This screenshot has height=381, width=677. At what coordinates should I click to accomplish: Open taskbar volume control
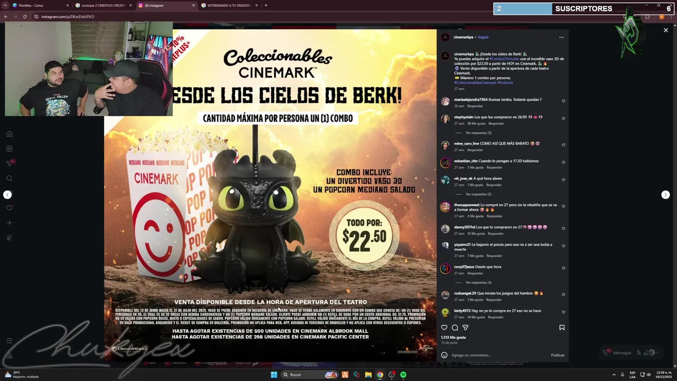click(x=648, y=375)
